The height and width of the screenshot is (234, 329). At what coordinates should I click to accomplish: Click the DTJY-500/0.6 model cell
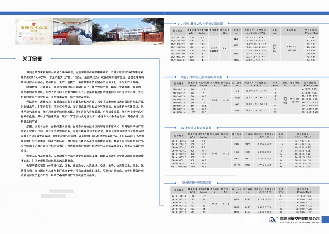[178, 50]
